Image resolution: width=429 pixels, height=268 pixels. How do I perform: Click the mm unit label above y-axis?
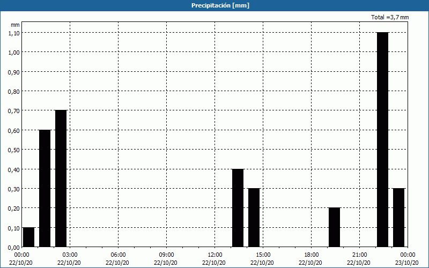[x=15, y=25]
